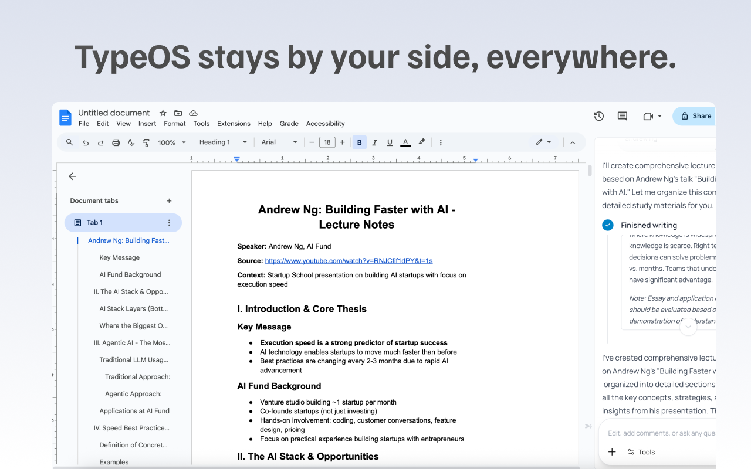This screenshot has height=469, width=751.
Task: Open comment history with the comments icon
Action: click(x=622, y=116)
